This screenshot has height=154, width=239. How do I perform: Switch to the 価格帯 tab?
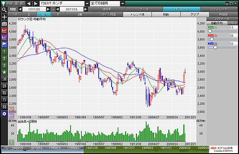tap(107, 10)
